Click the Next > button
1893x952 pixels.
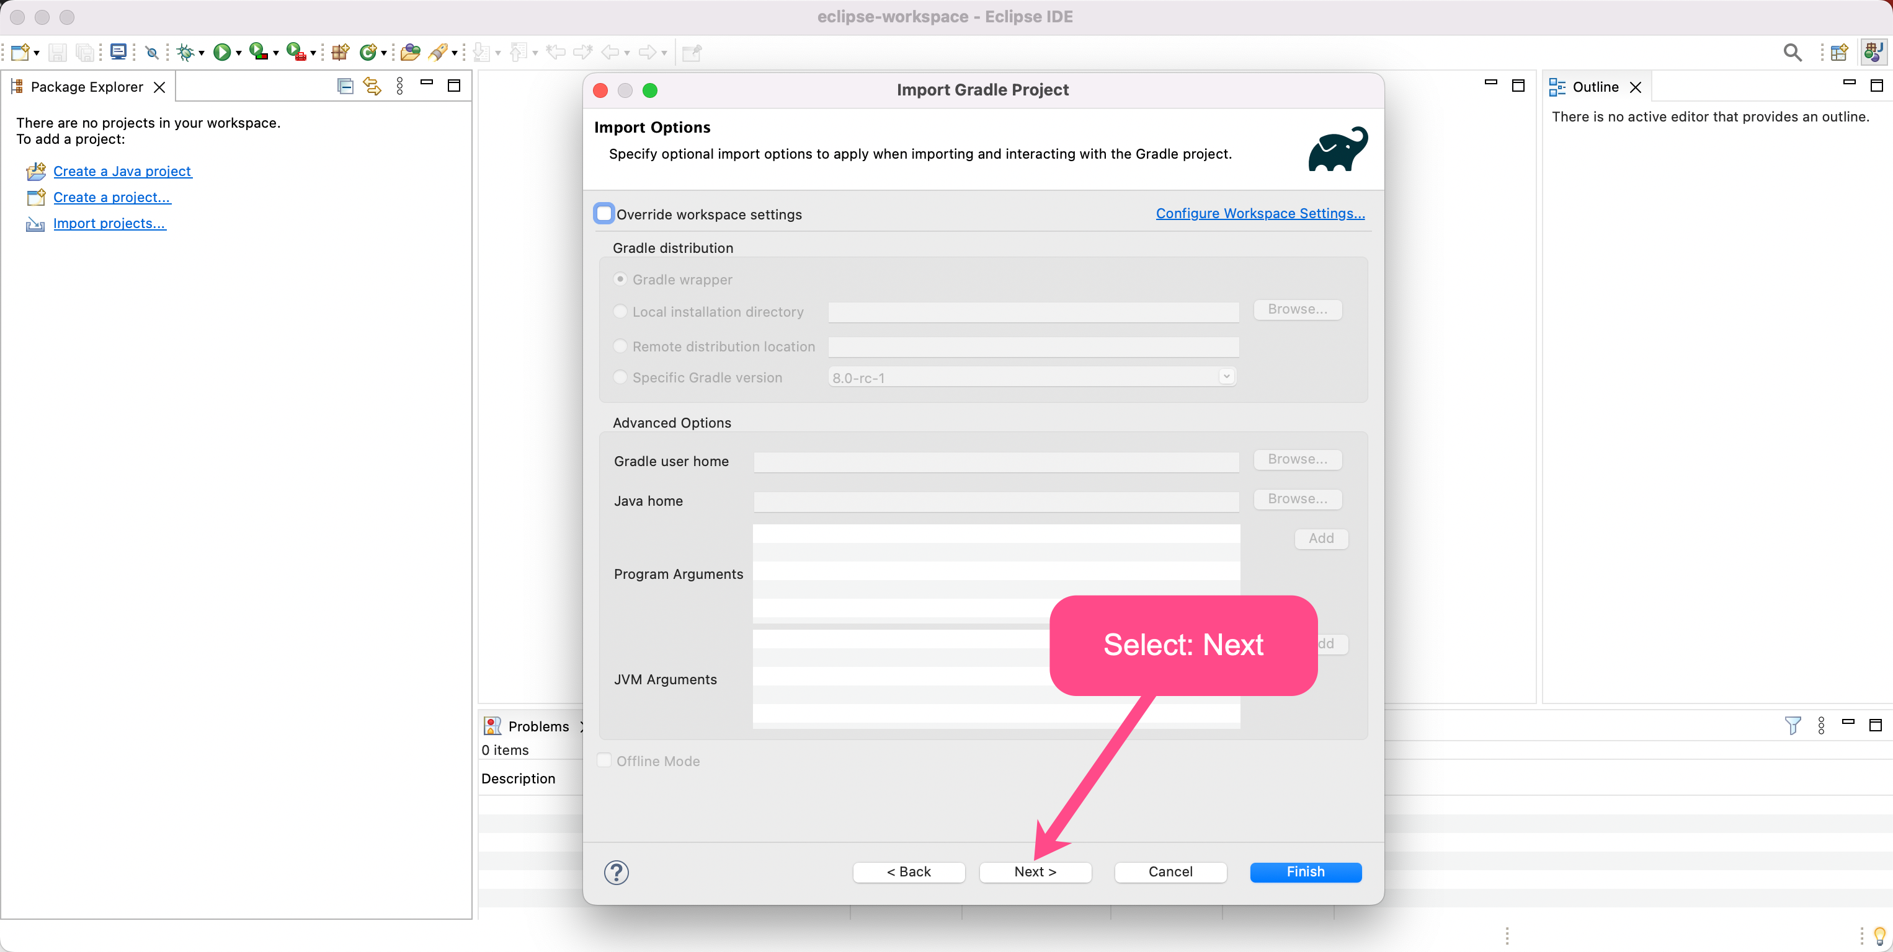pos(1035,872)
